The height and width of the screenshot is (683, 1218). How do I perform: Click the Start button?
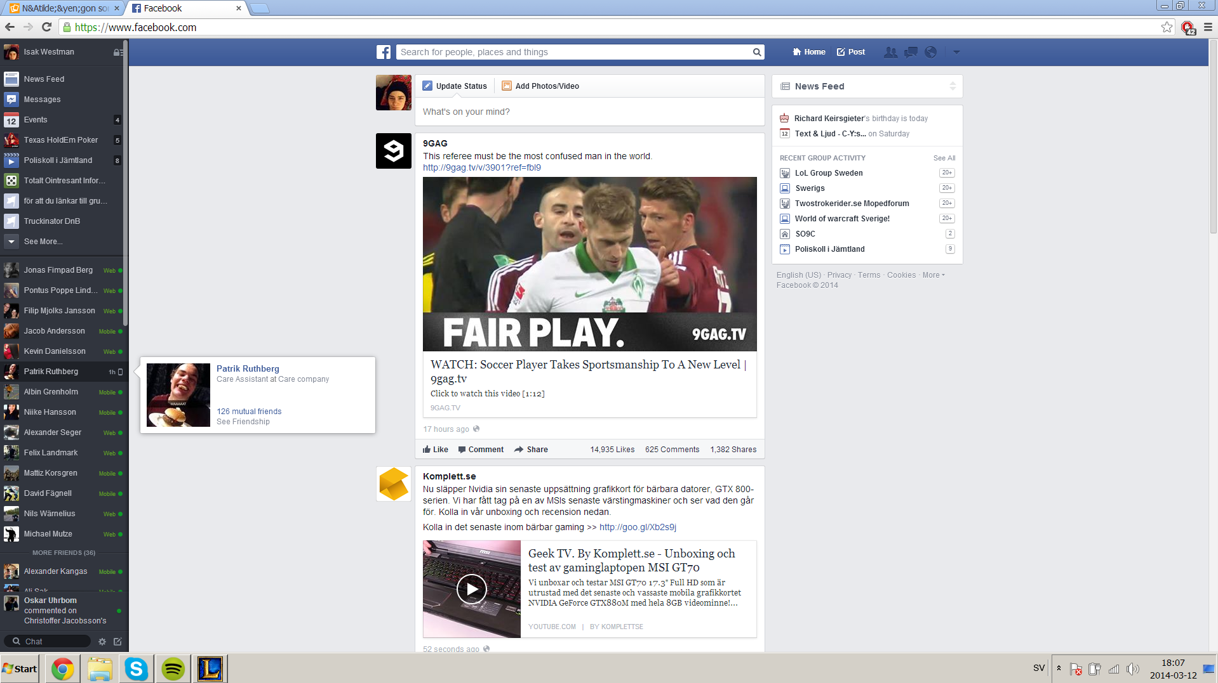point(20,668)
